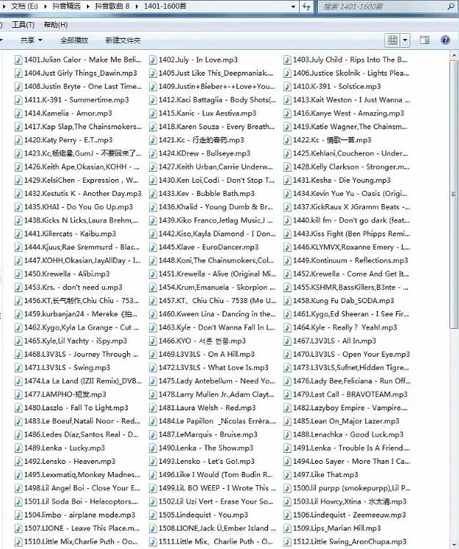Select icon of 1403.July Child file

click(287, 60)
